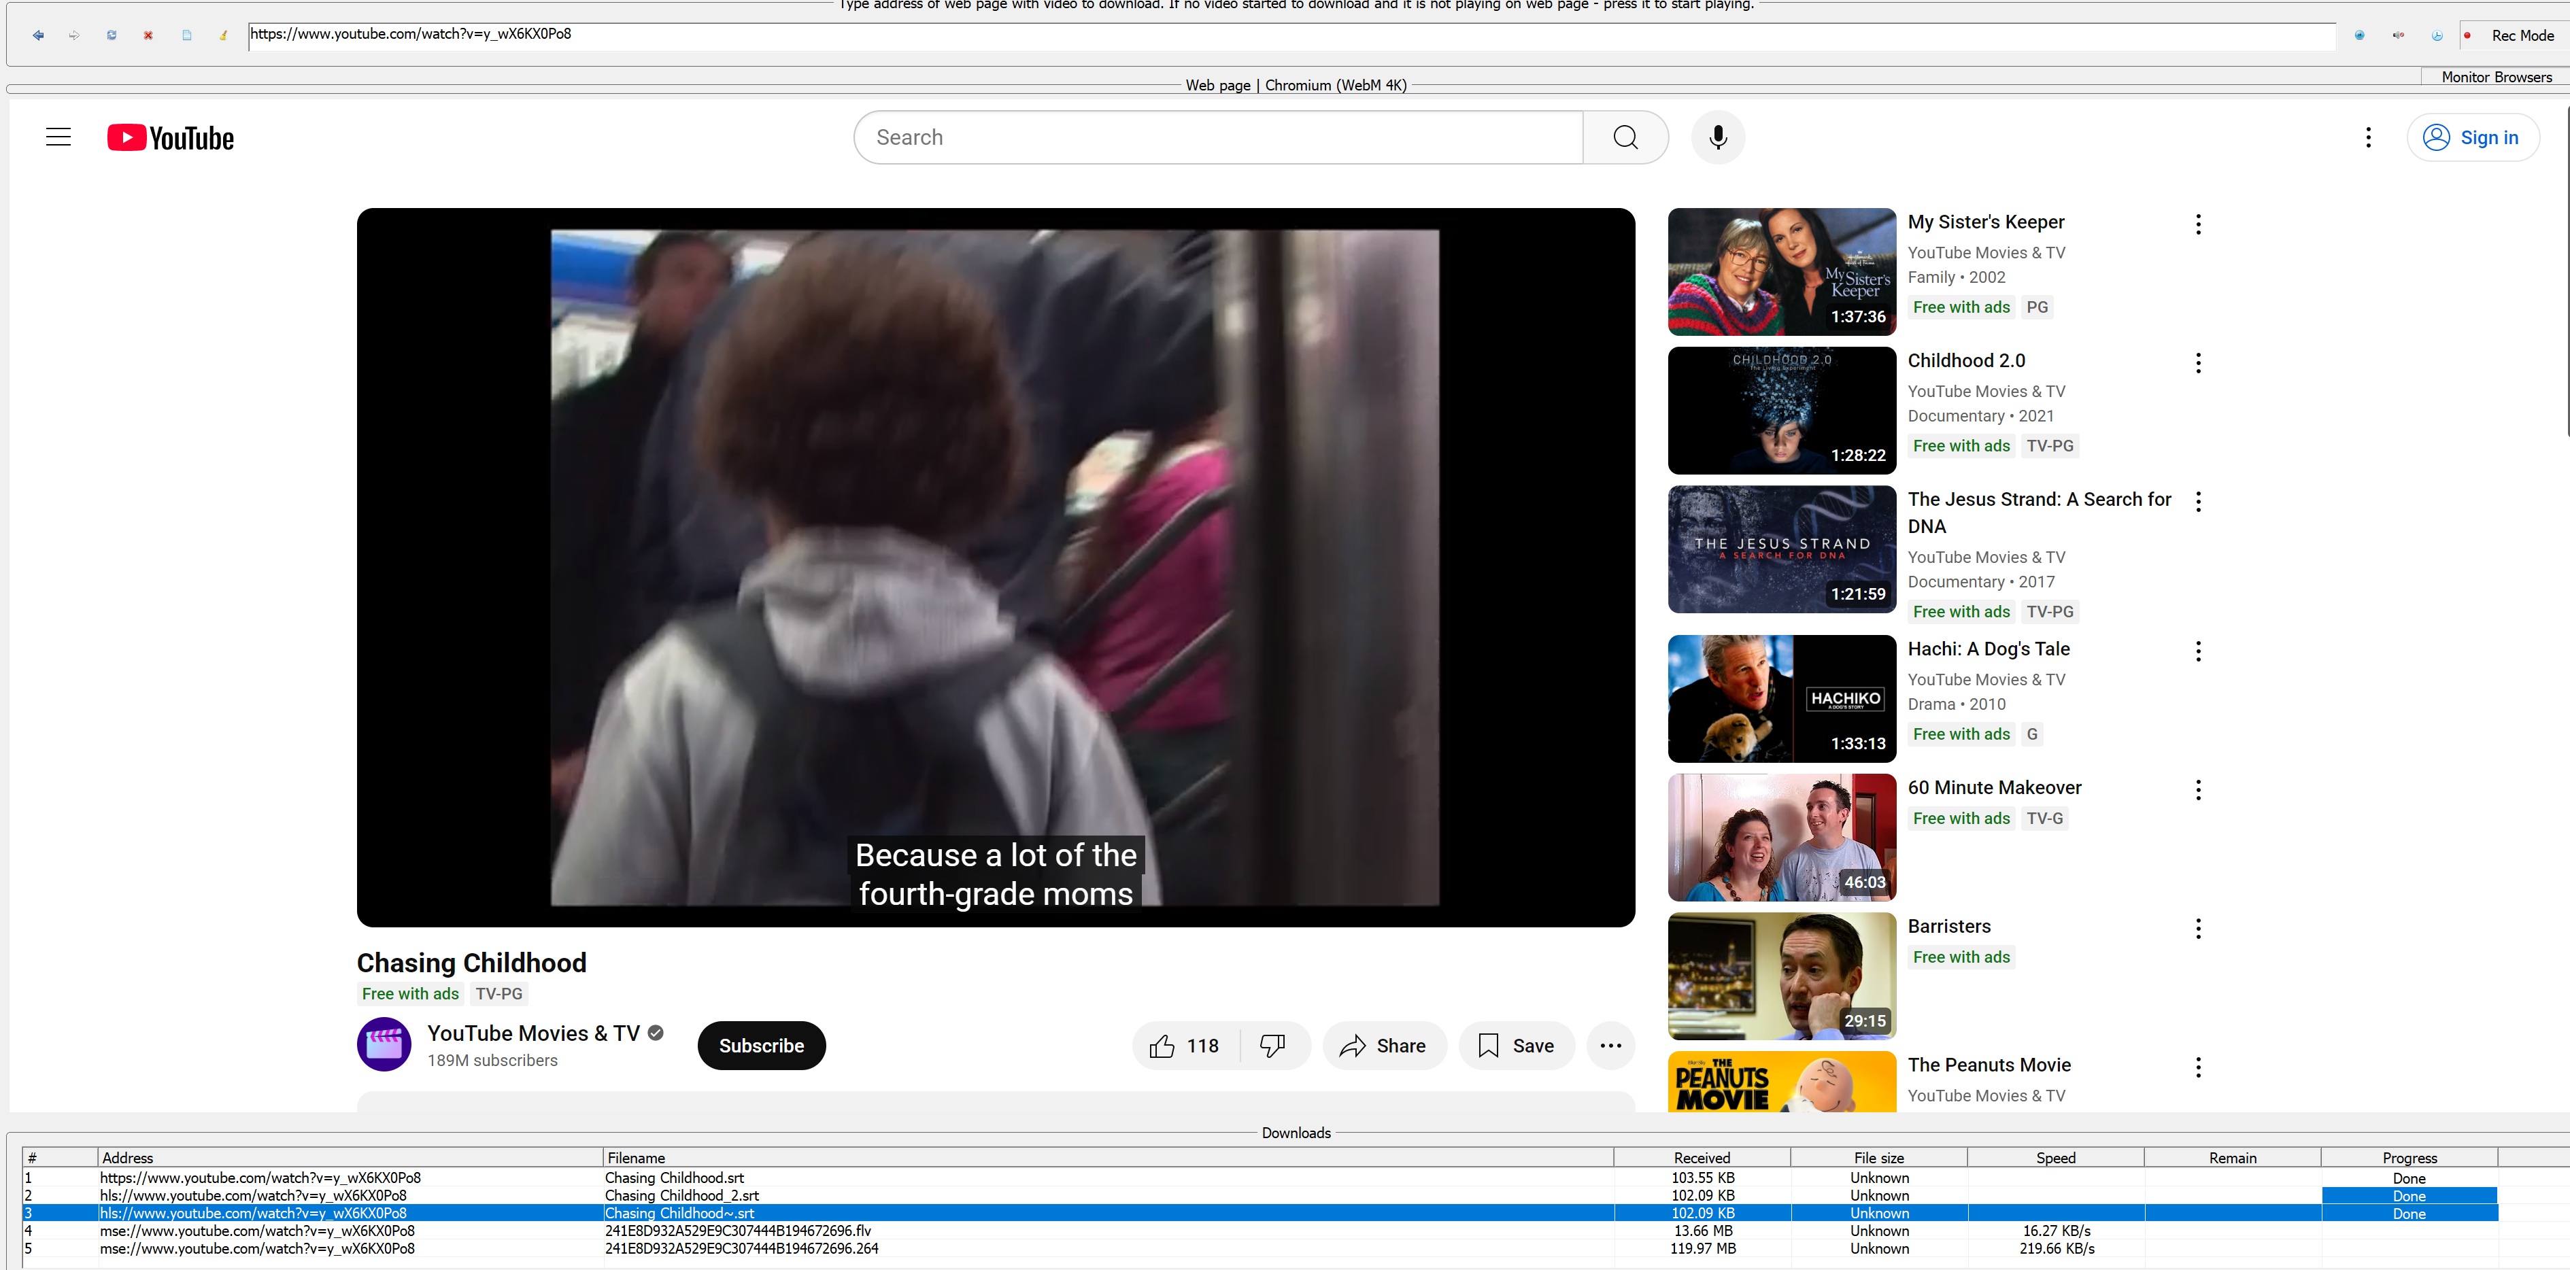The width and height of the screenshot is (2570, 1270).
Task: Open YouTube settings three-dot menu
Action: click(x=2369, y=138)
